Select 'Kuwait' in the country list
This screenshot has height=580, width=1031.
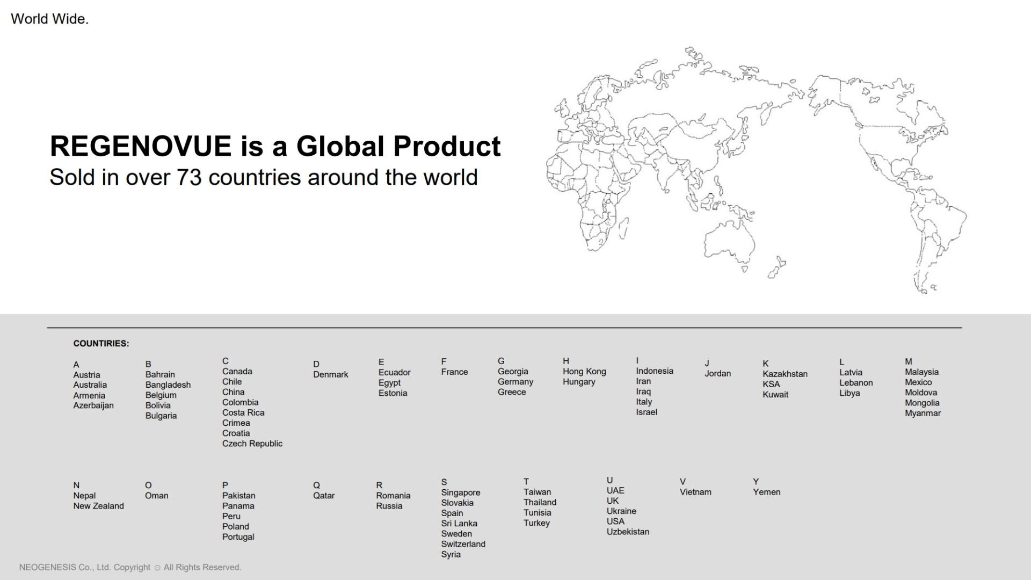pos(775,394)
